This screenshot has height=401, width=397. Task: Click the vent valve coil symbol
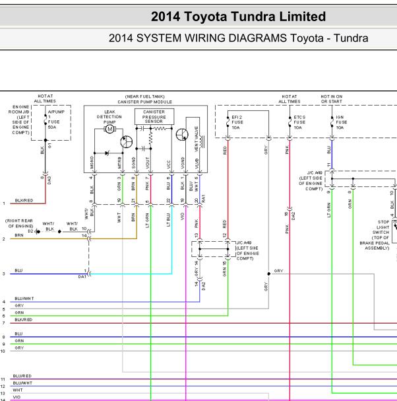click(202, 142)
